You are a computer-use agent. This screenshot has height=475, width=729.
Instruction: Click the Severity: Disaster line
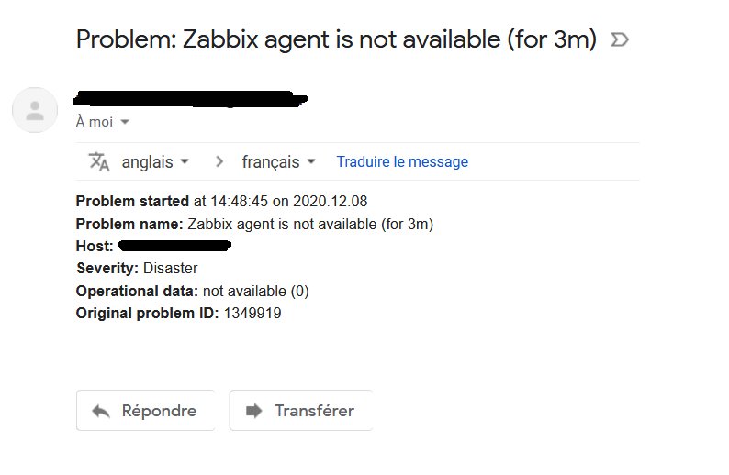tap(137, 269)
